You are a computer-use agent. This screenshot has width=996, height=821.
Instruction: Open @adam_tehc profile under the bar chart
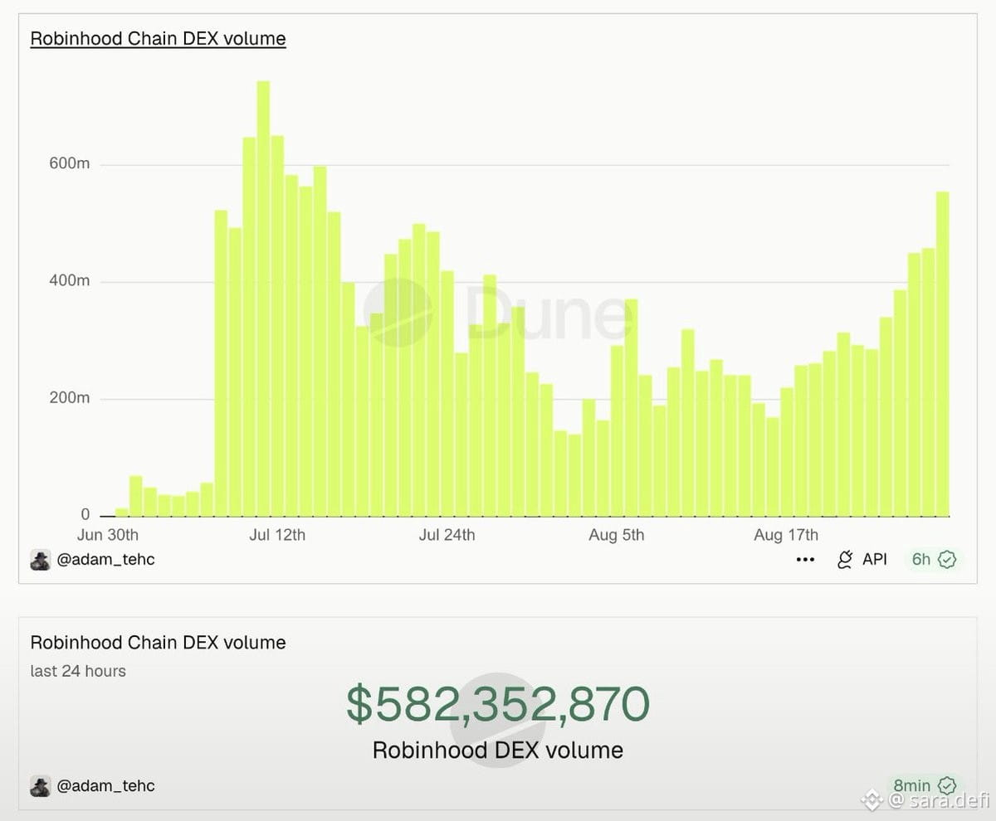[x=105, y=560]
